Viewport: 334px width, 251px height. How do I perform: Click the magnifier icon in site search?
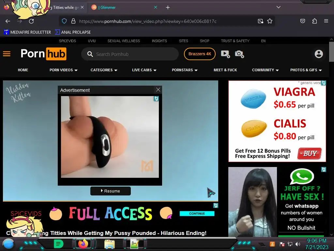coord(90,54)
